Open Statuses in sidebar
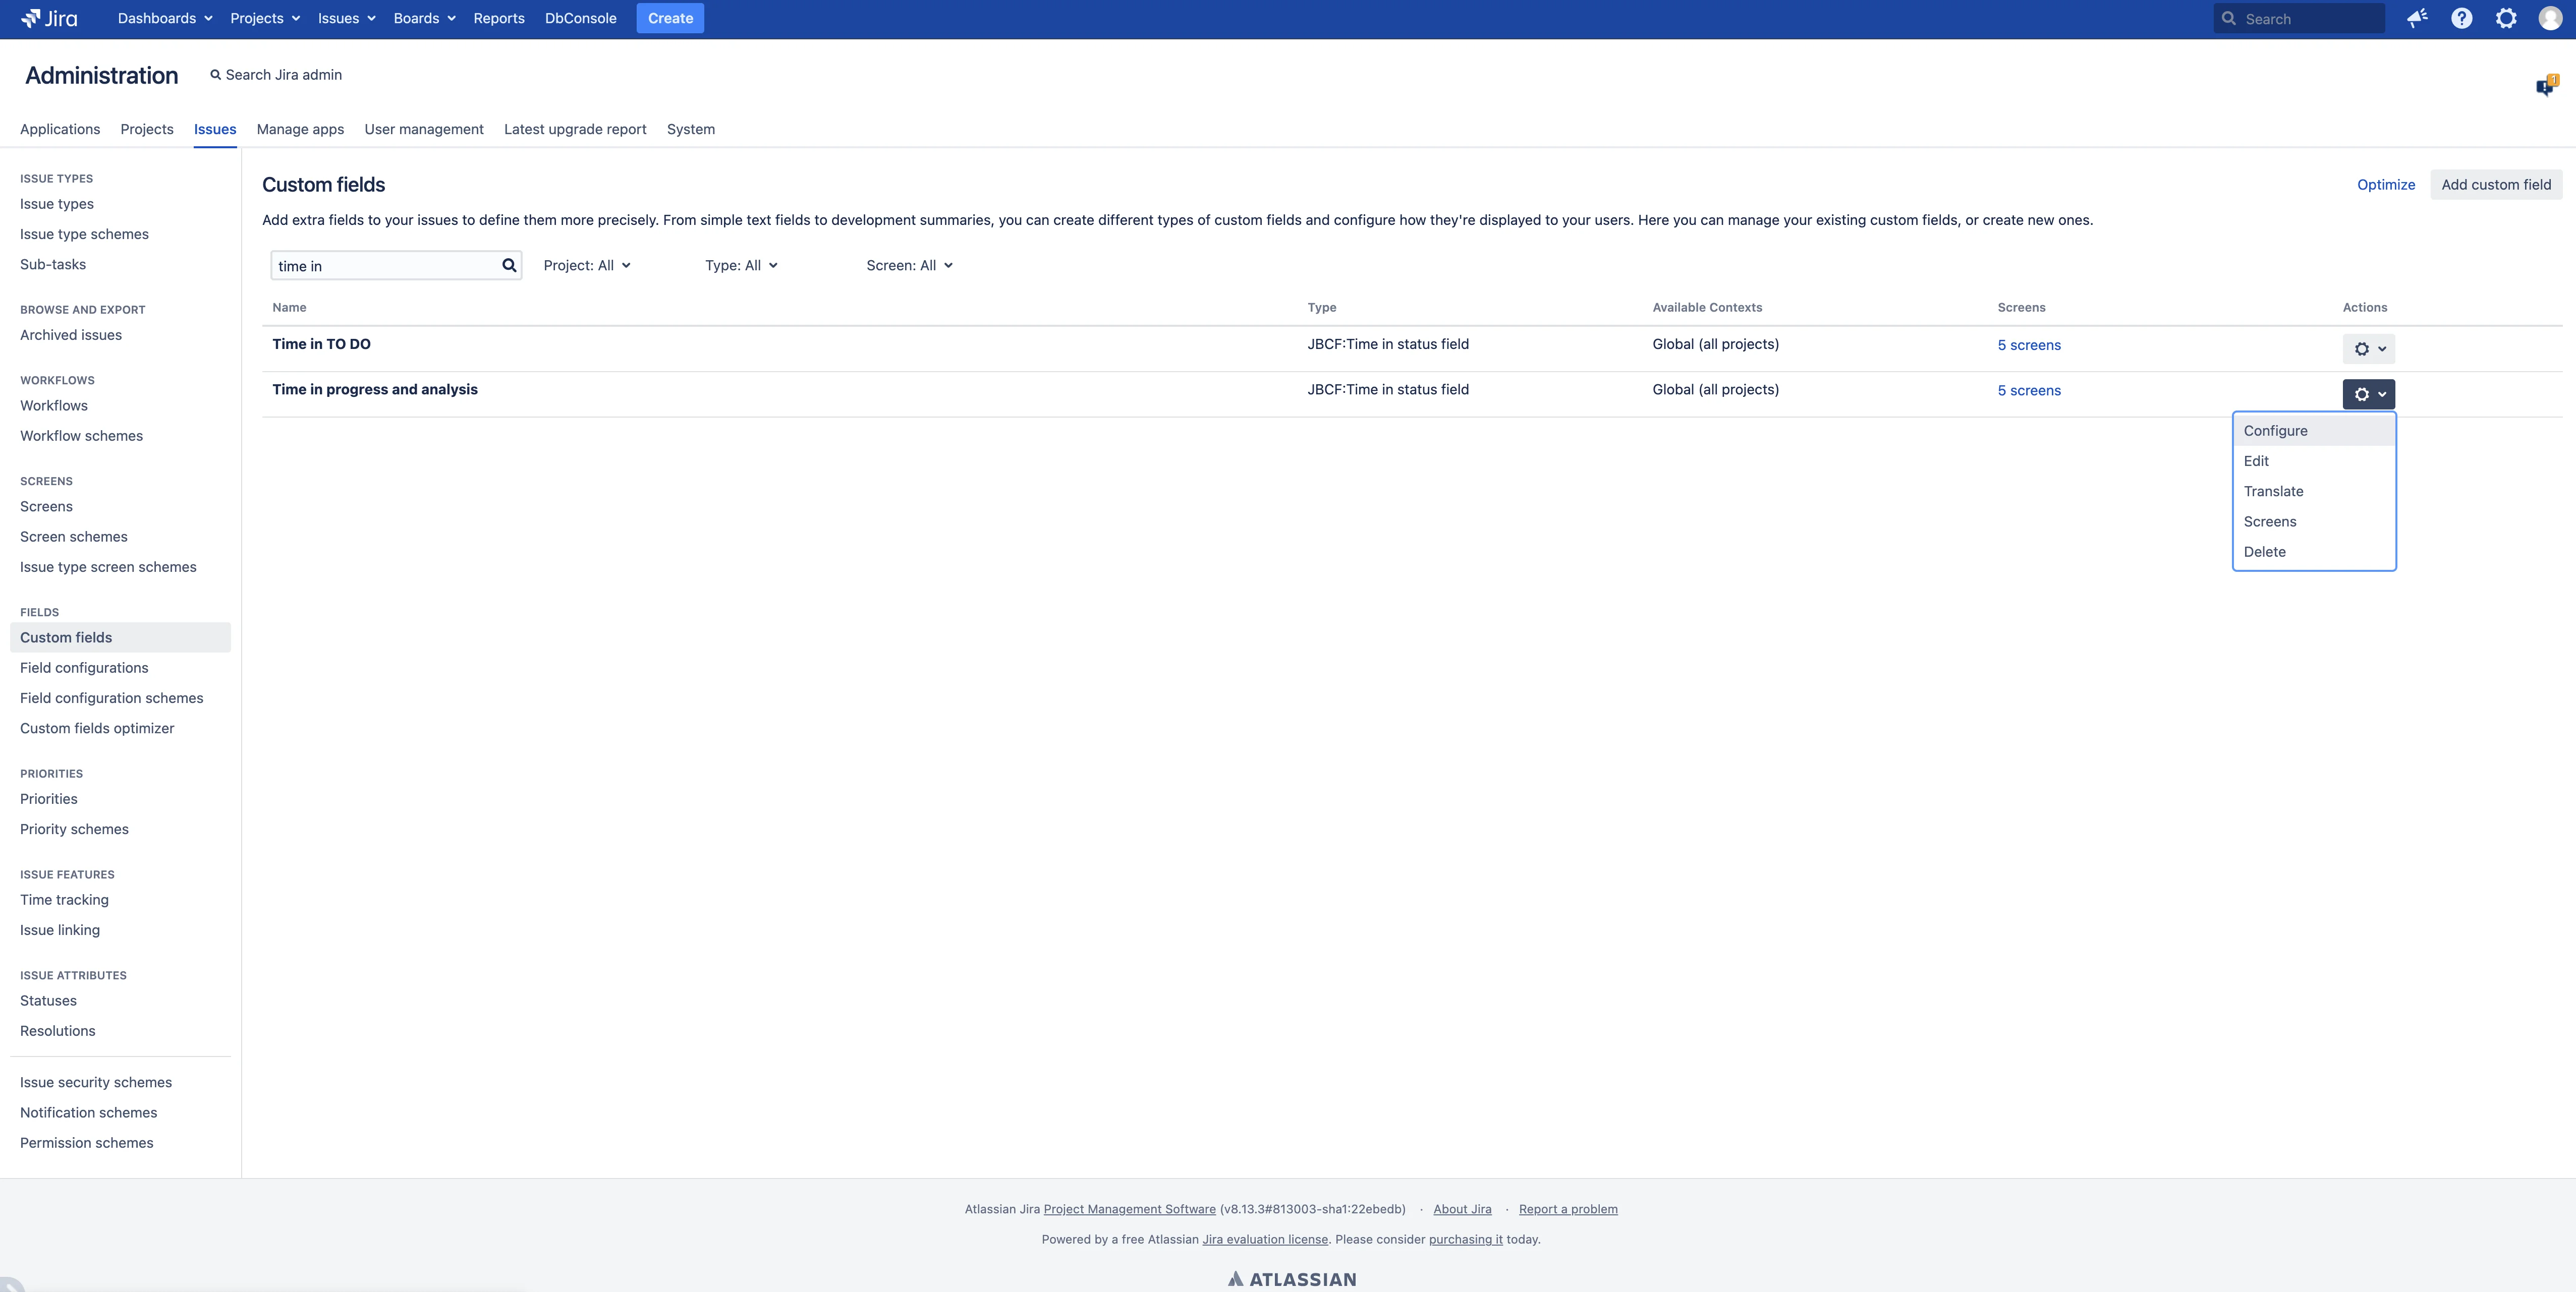Viewport: 2576px width, 1292px height. coord(48,1001)
